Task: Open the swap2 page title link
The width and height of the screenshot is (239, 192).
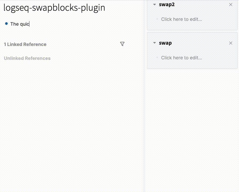Action: (x=167, y=5)
